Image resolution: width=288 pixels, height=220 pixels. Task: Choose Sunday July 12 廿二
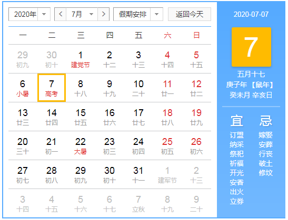[x=196, y=88]
